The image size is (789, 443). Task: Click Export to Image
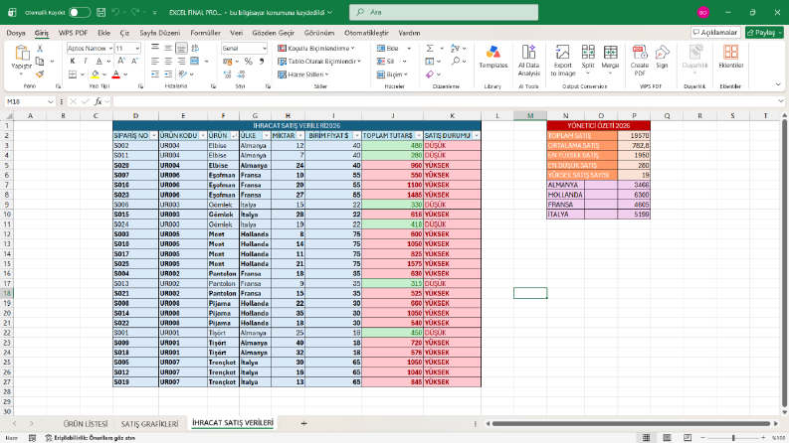tap(562, 60)
